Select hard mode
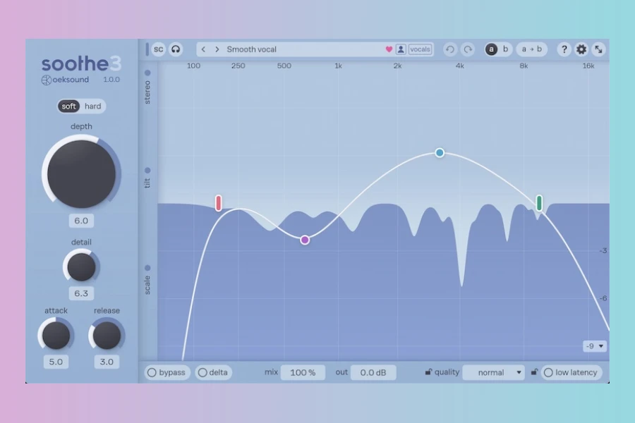 [x=92, y=106]
